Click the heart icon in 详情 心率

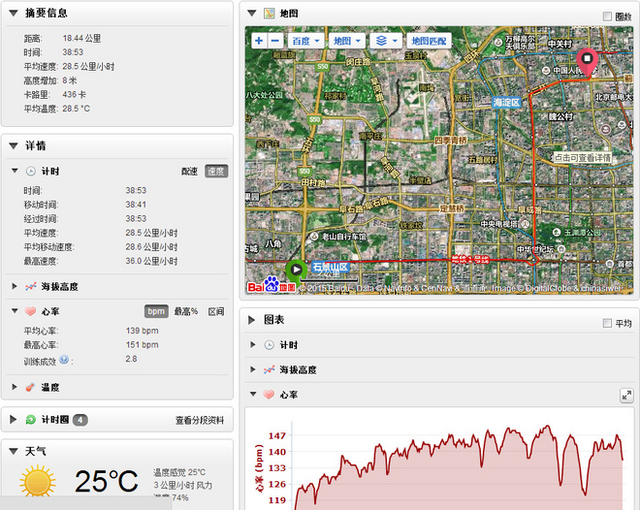click(x=31, y=311)
